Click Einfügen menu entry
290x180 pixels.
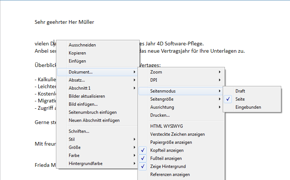pyautogui.click(x=77, y=61)
